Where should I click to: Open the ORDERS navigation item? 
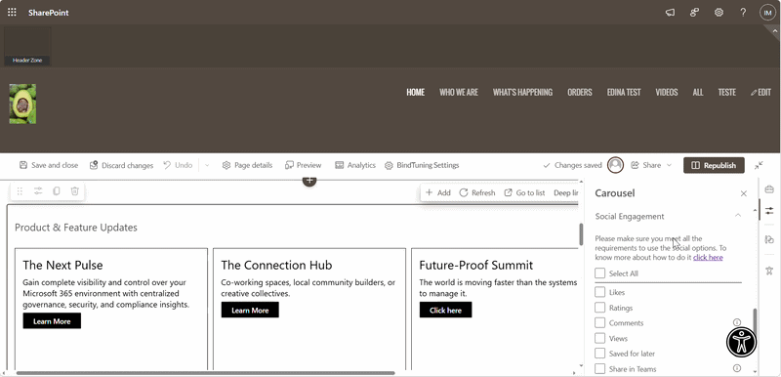580,92
